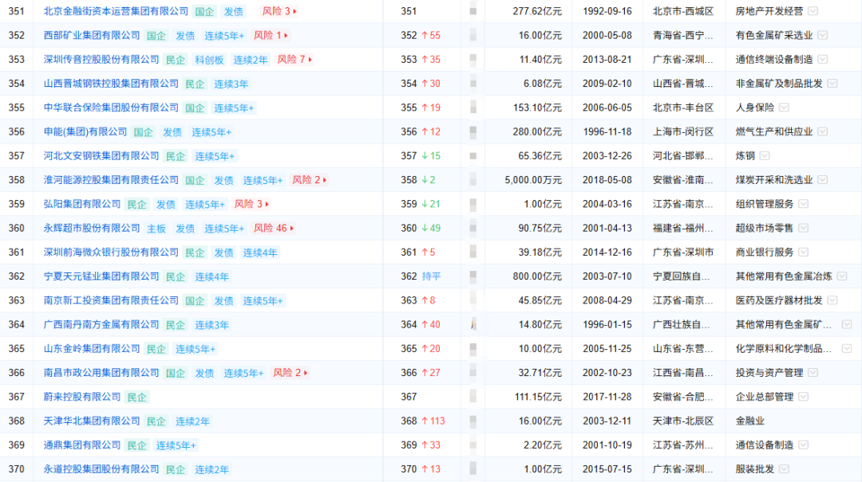862x482 pixels.
Task: Expand dropdown arrow next to 房地产开发经营
Action: (x=813, y=11)
